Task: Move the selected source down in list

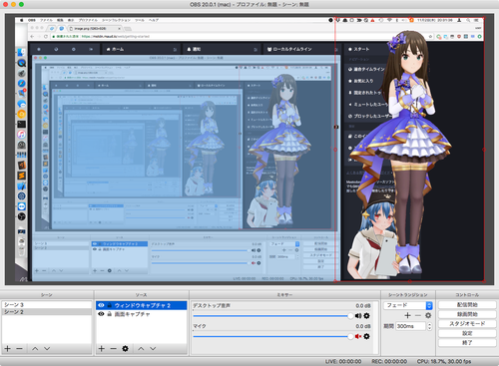Action: 153,348
